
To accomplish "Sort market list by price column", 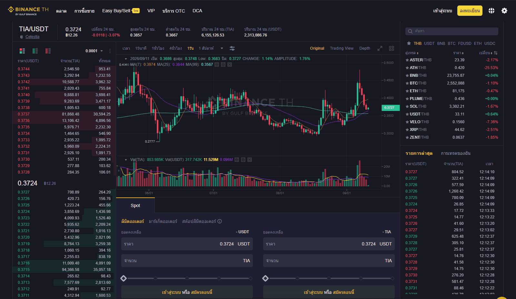I will pyautogui.click(x=458, y=53).
